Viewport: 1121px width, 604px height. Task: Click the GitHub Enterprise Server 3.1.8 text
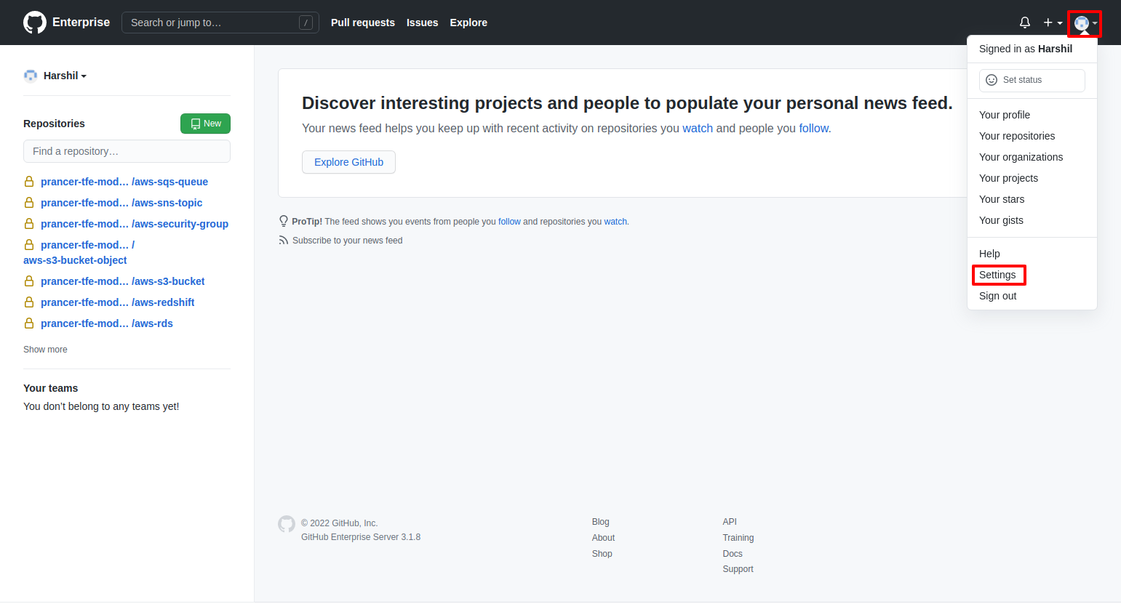(x=361, y=537)
